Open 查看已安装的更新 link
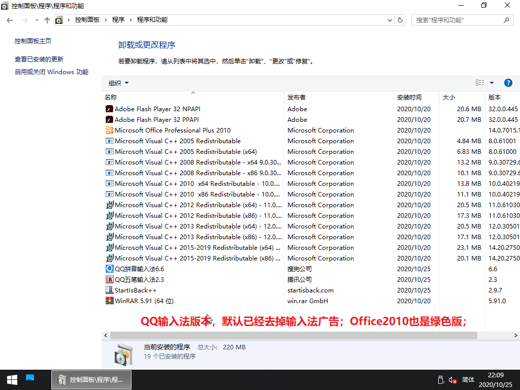520x390 pixels. pyautogui.click(x=39, y=59)
